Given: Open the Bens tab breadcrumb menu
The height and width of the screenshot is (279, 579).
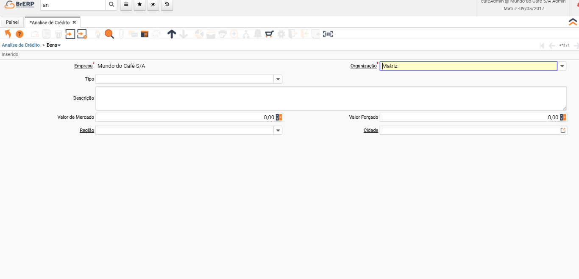Looking at the screenshot, I should tap(54, 45).
